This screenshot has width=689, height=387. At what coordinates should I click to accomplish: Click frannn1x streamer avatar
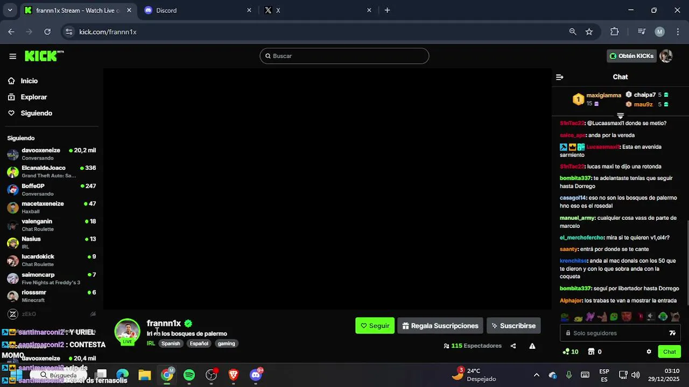127,331
